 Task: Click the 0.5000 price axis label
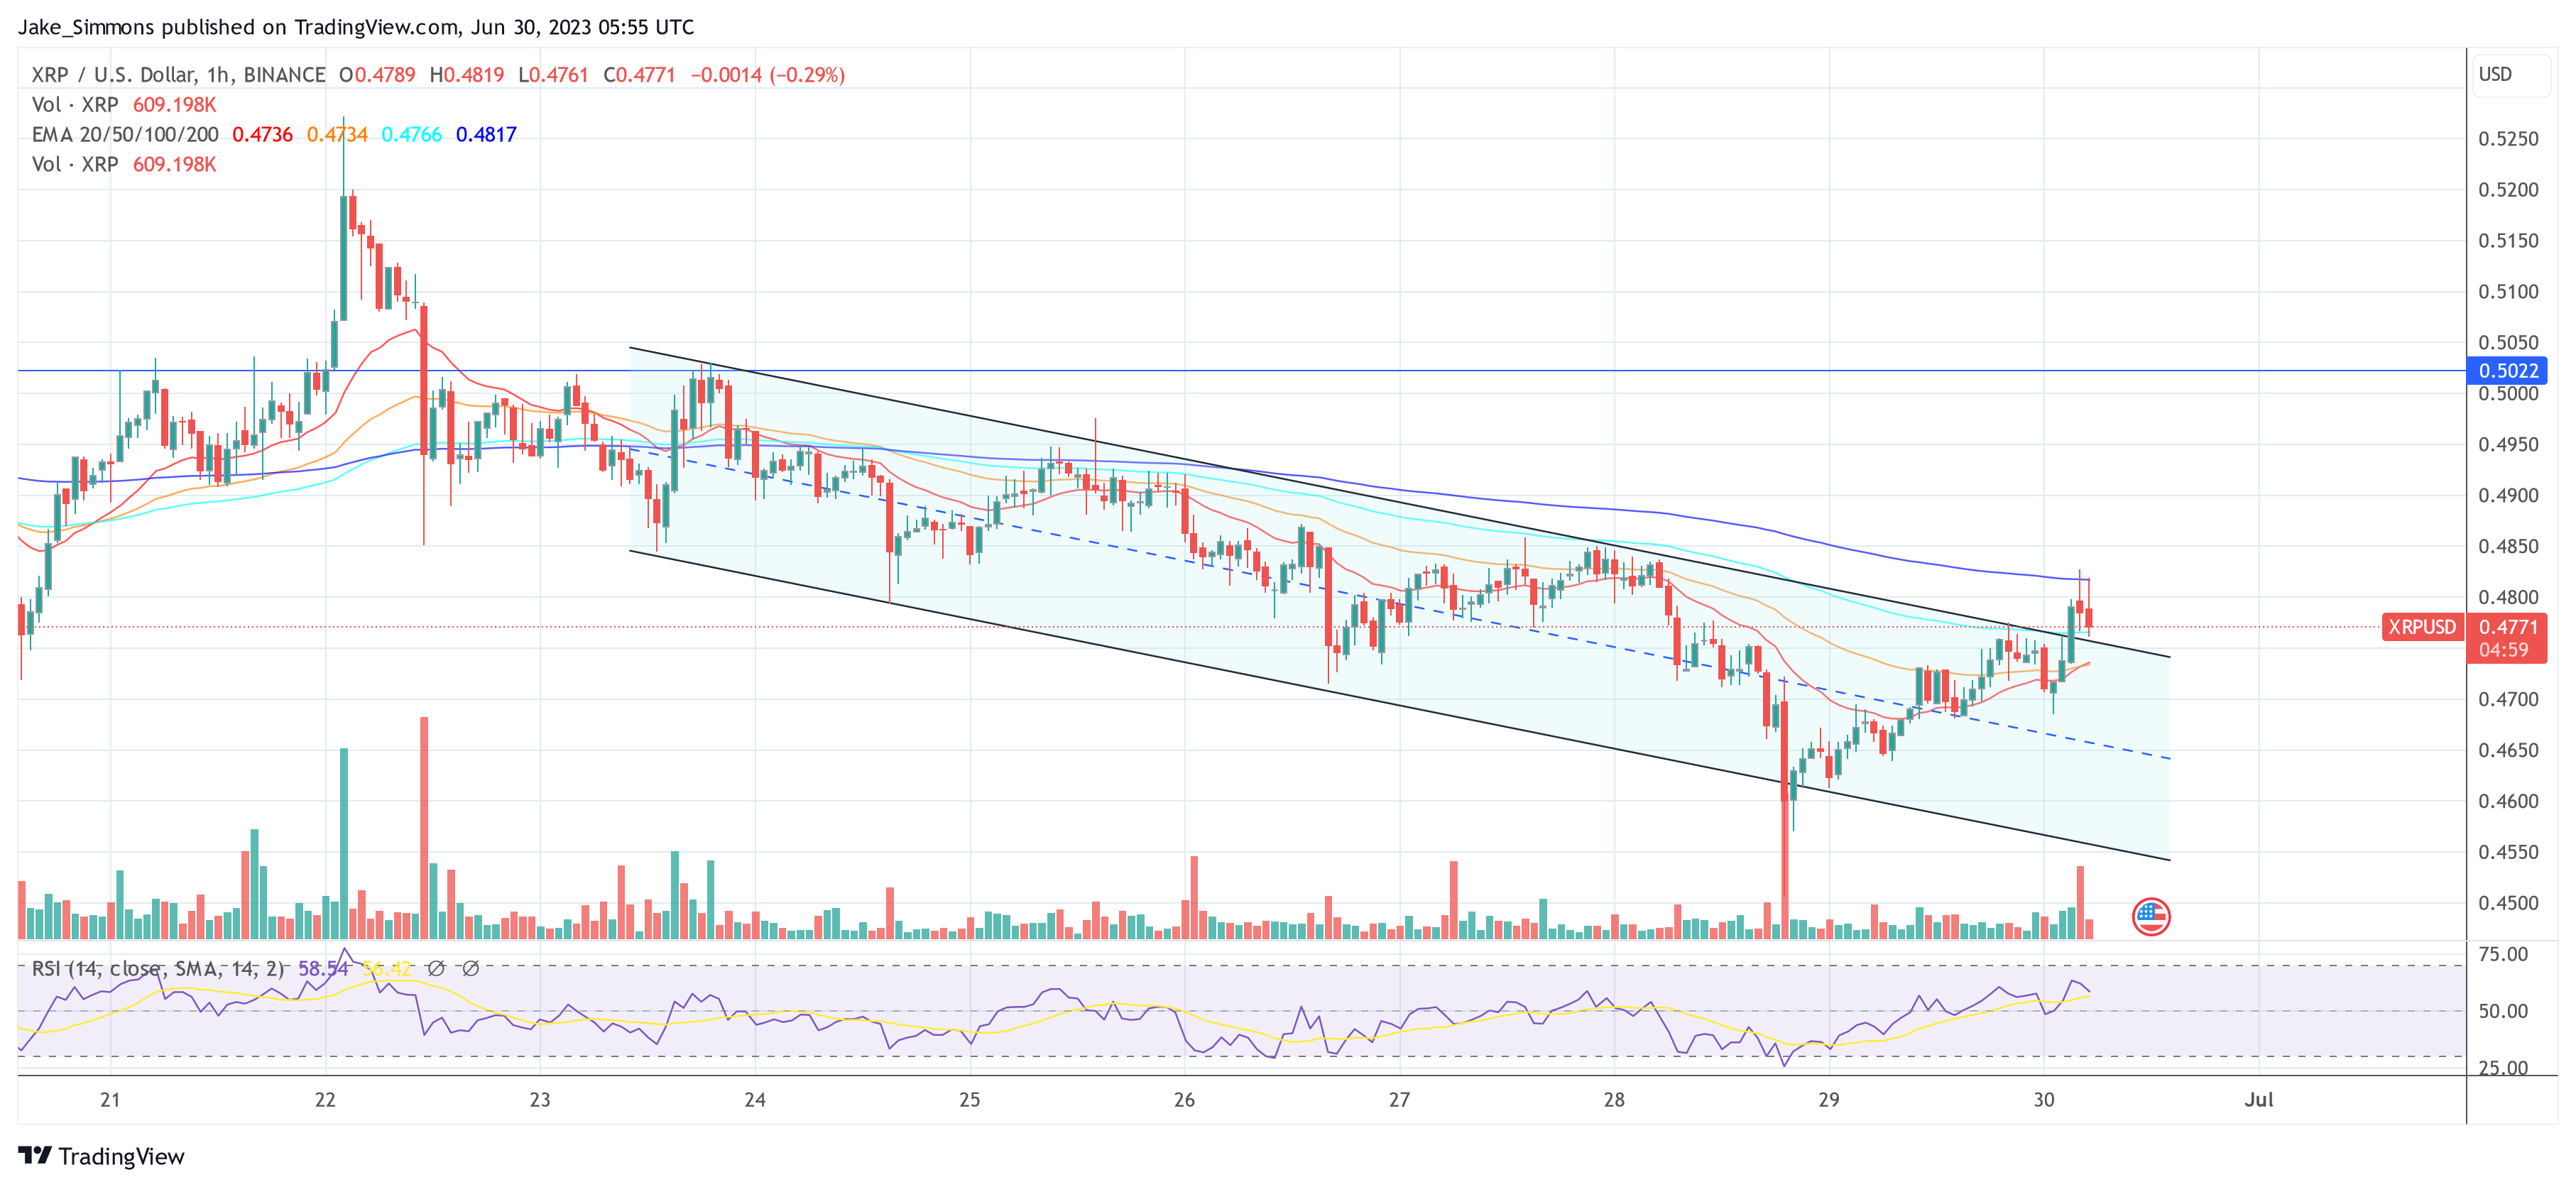2508,394
